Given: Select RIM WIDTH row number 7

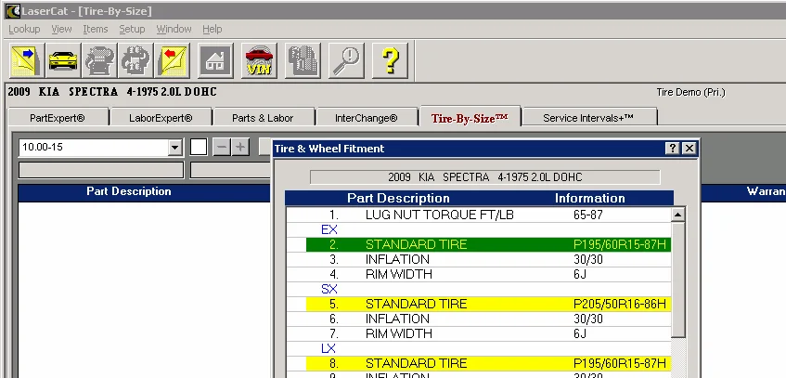Looking at the screenshot, I should click(x=479, y=333).
